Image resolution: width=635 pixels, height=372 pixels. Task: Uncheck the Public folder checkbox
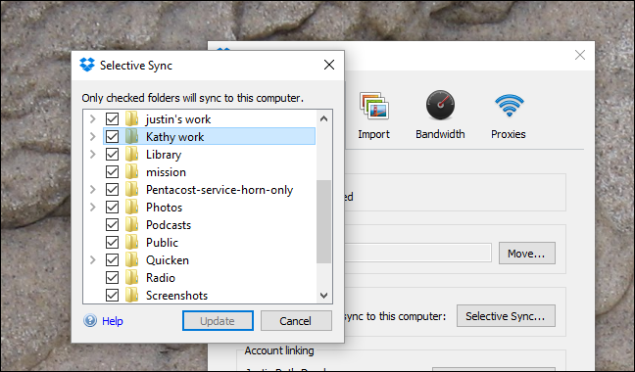tap(112, 242)
